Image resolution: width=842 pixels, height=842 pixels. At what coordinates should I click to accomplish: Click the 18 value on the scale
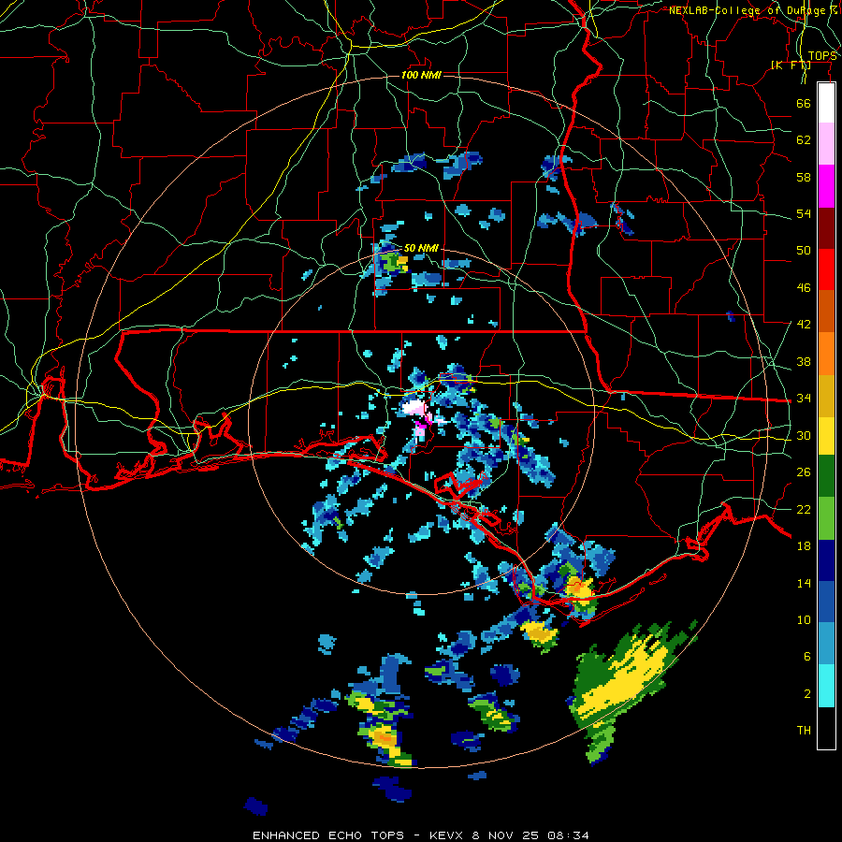pyautogui.click(x=804, y=546)
